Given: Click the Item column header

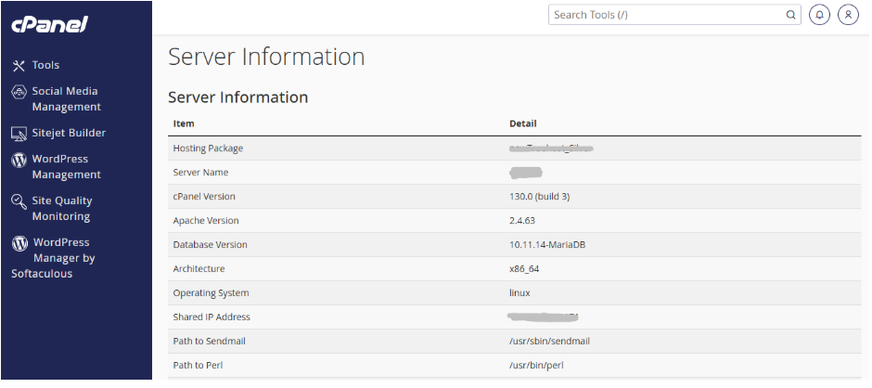Looking at the screenshot, I should 184,123.
